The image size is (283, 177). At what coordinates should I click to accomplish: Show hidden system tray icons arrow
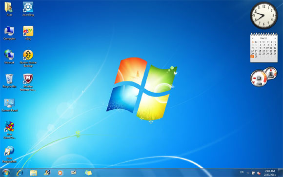pos(248,173)
